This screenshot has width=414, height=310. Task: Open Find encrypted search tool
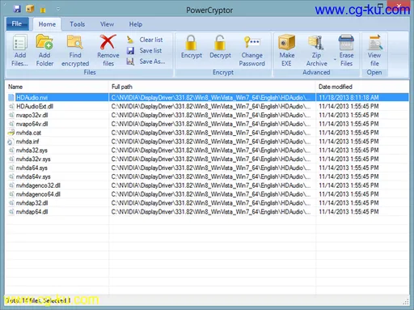click(x=75, y=42)
